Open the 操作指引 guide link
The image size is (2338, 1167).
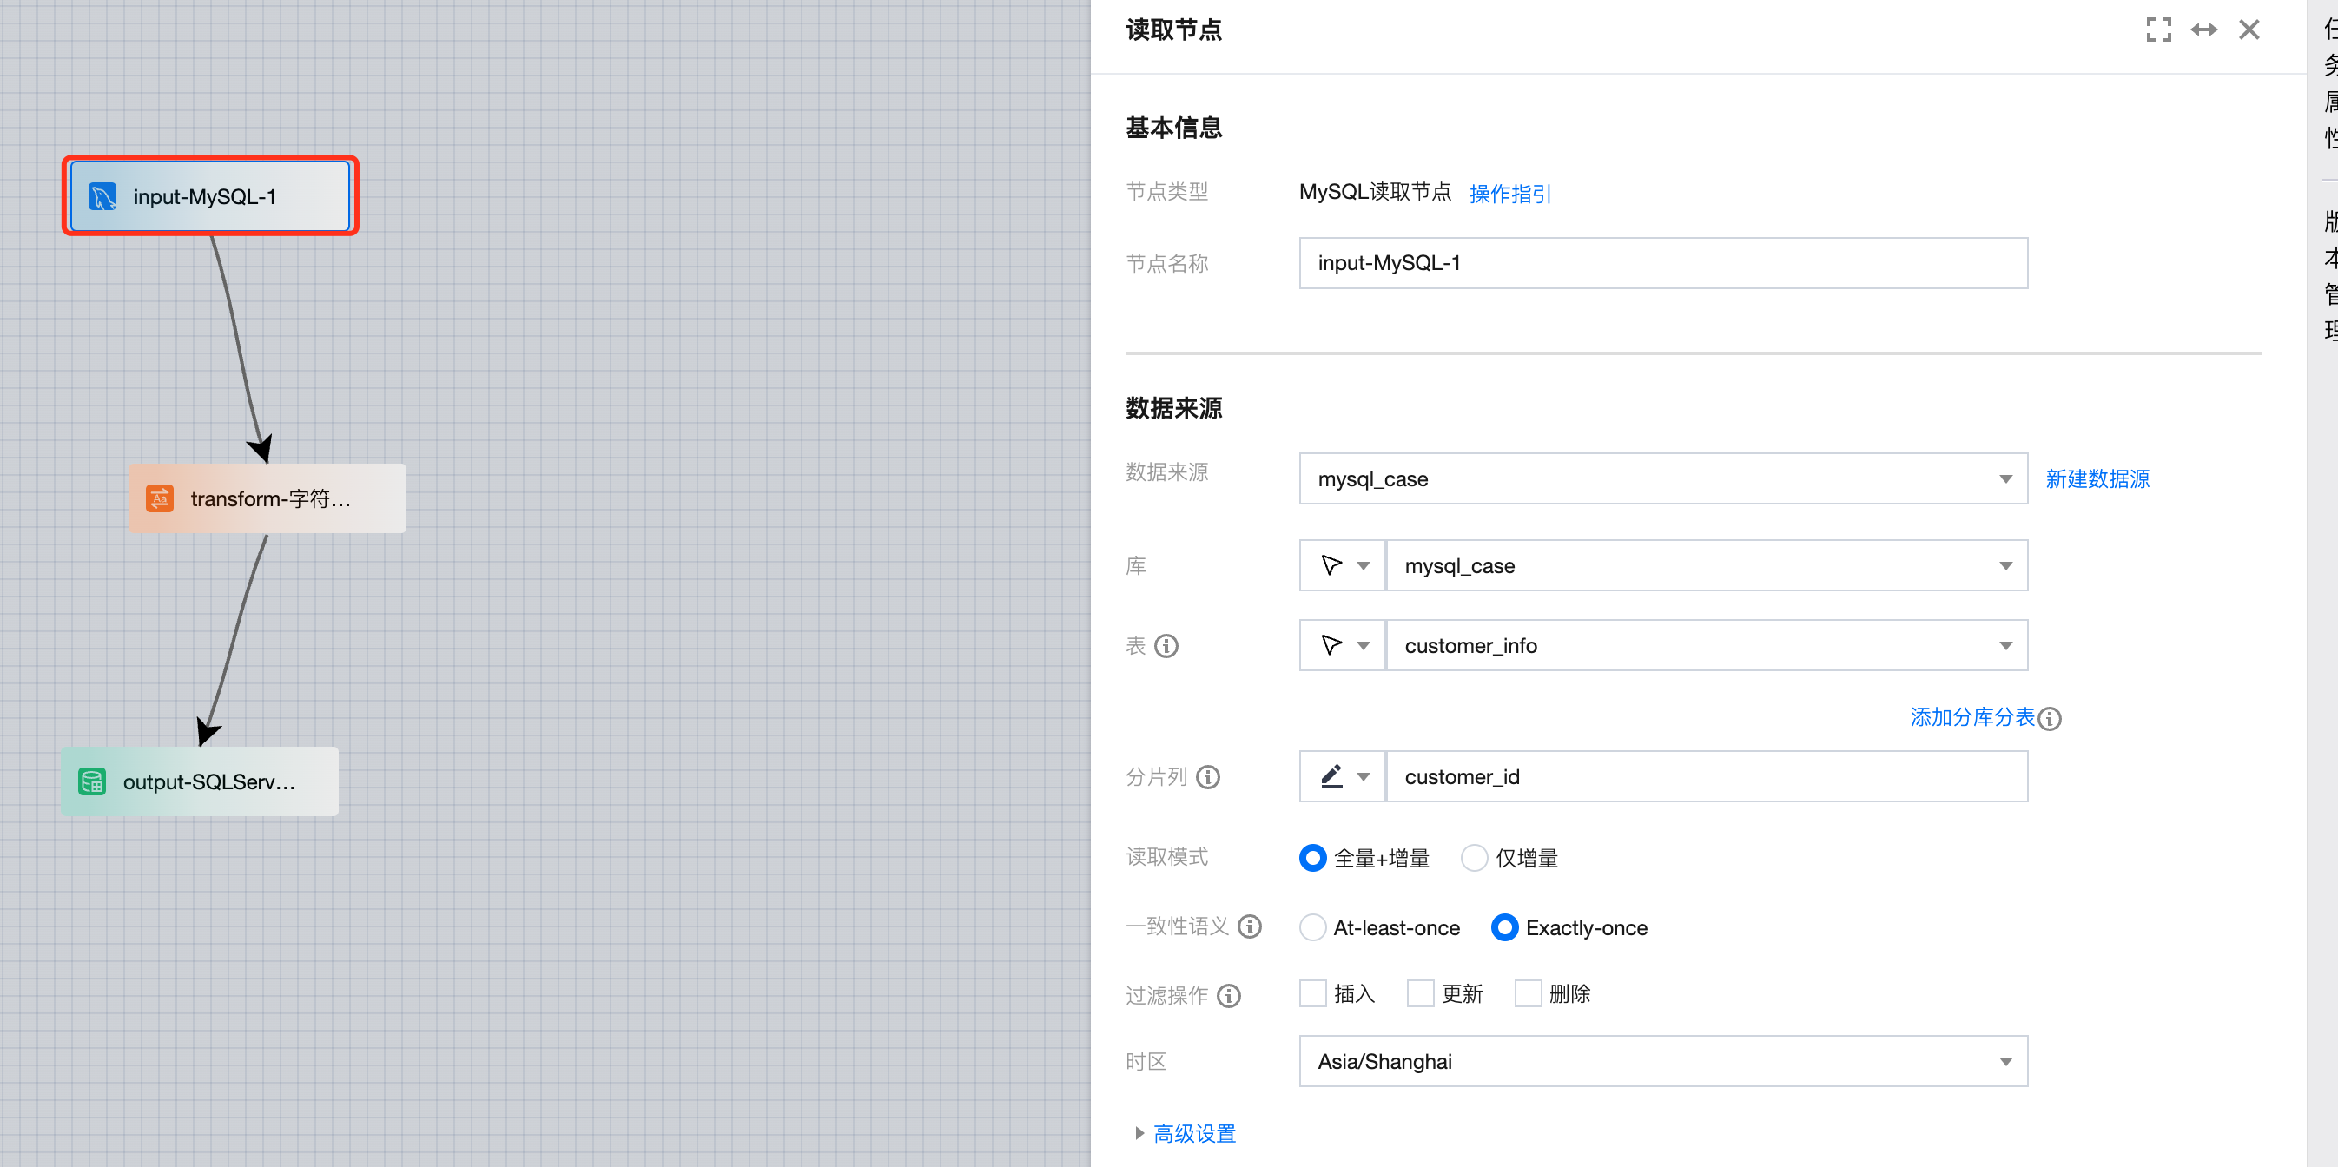click(x=1509, y=194)
